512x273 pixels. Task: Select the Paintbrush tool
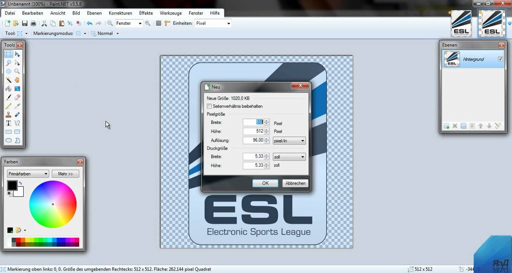point(8,97)
